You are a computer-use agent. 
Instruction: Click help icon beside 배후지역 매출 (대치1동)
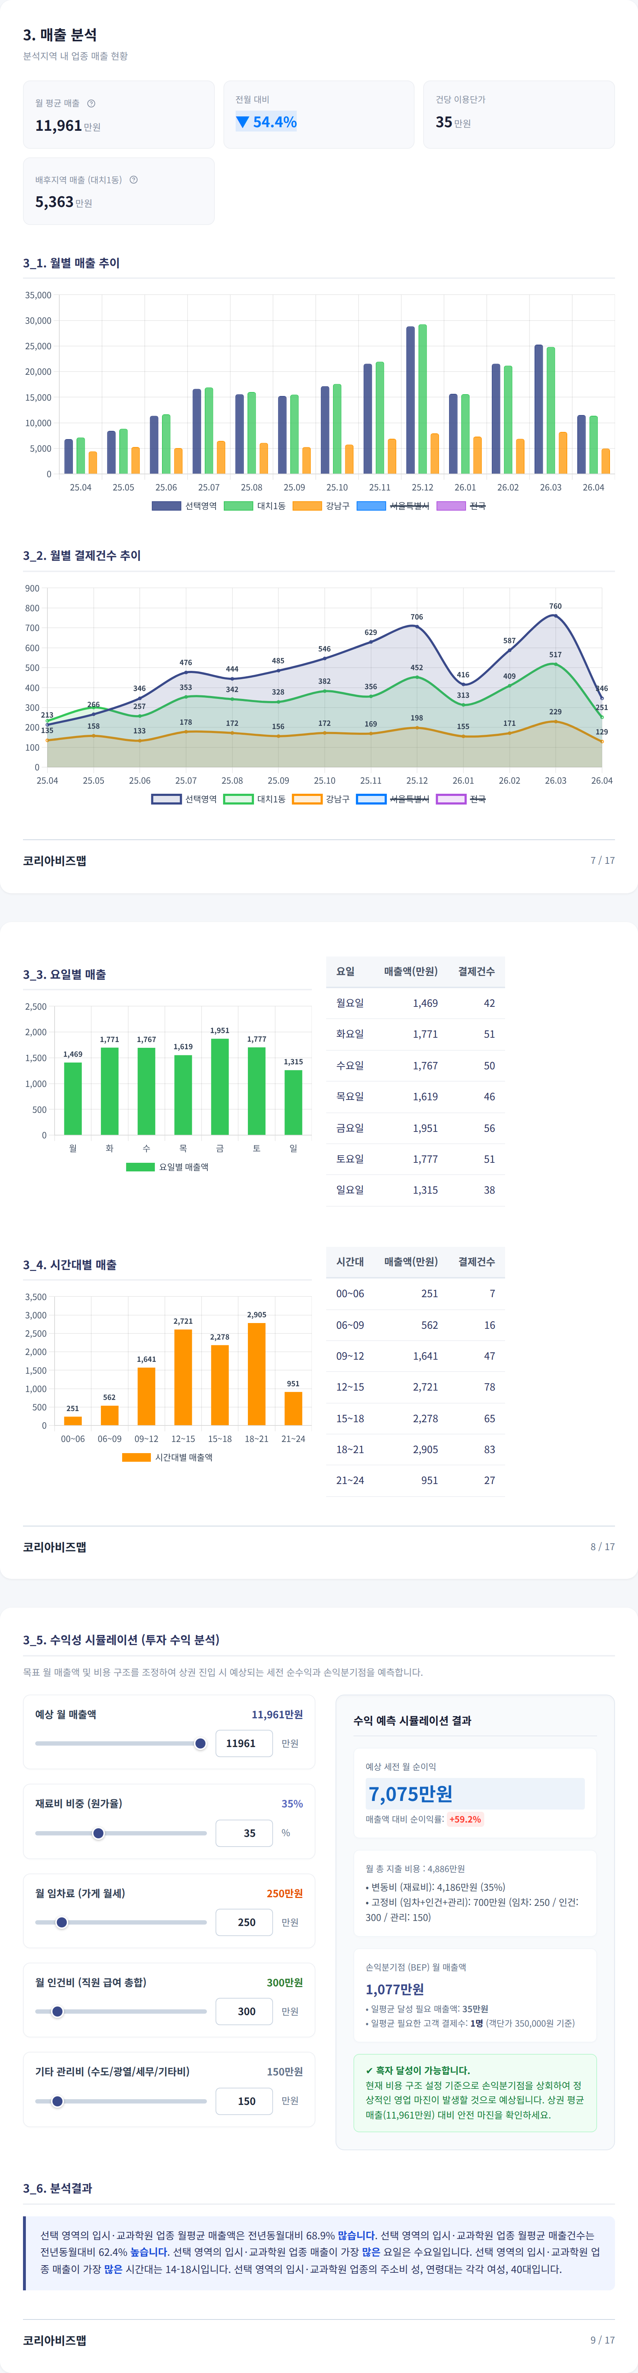point(134,180)
